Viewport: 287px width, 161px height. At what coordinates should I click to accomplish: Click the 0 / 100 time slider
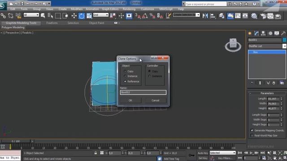click(16, 141)
